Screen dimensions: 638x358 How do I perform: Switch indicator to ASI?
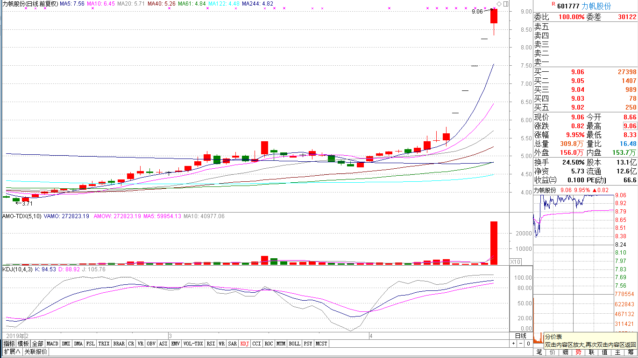[x=163, y=344]
